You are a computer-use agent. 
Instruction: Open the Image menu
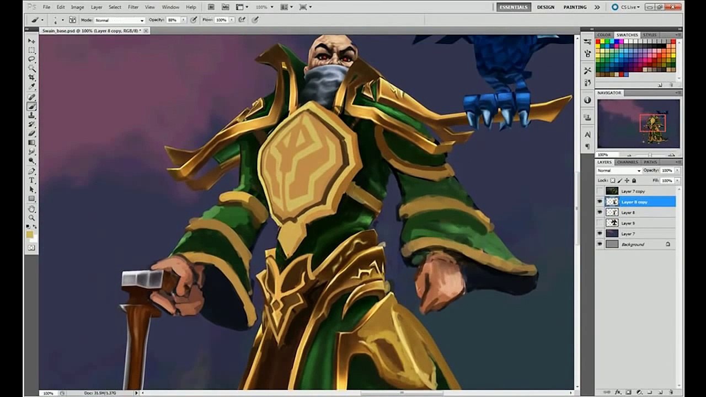pyautogui.click(x=77, y=7)
